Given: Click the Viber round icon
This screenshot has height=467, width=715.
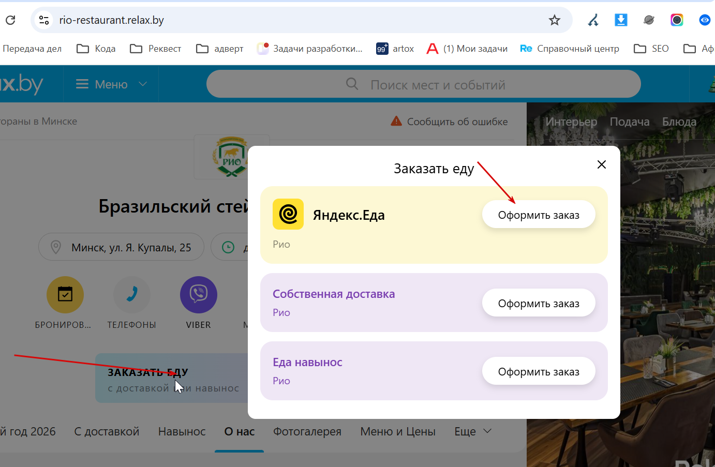Looking at the screenshot, I should click(199, 295).
